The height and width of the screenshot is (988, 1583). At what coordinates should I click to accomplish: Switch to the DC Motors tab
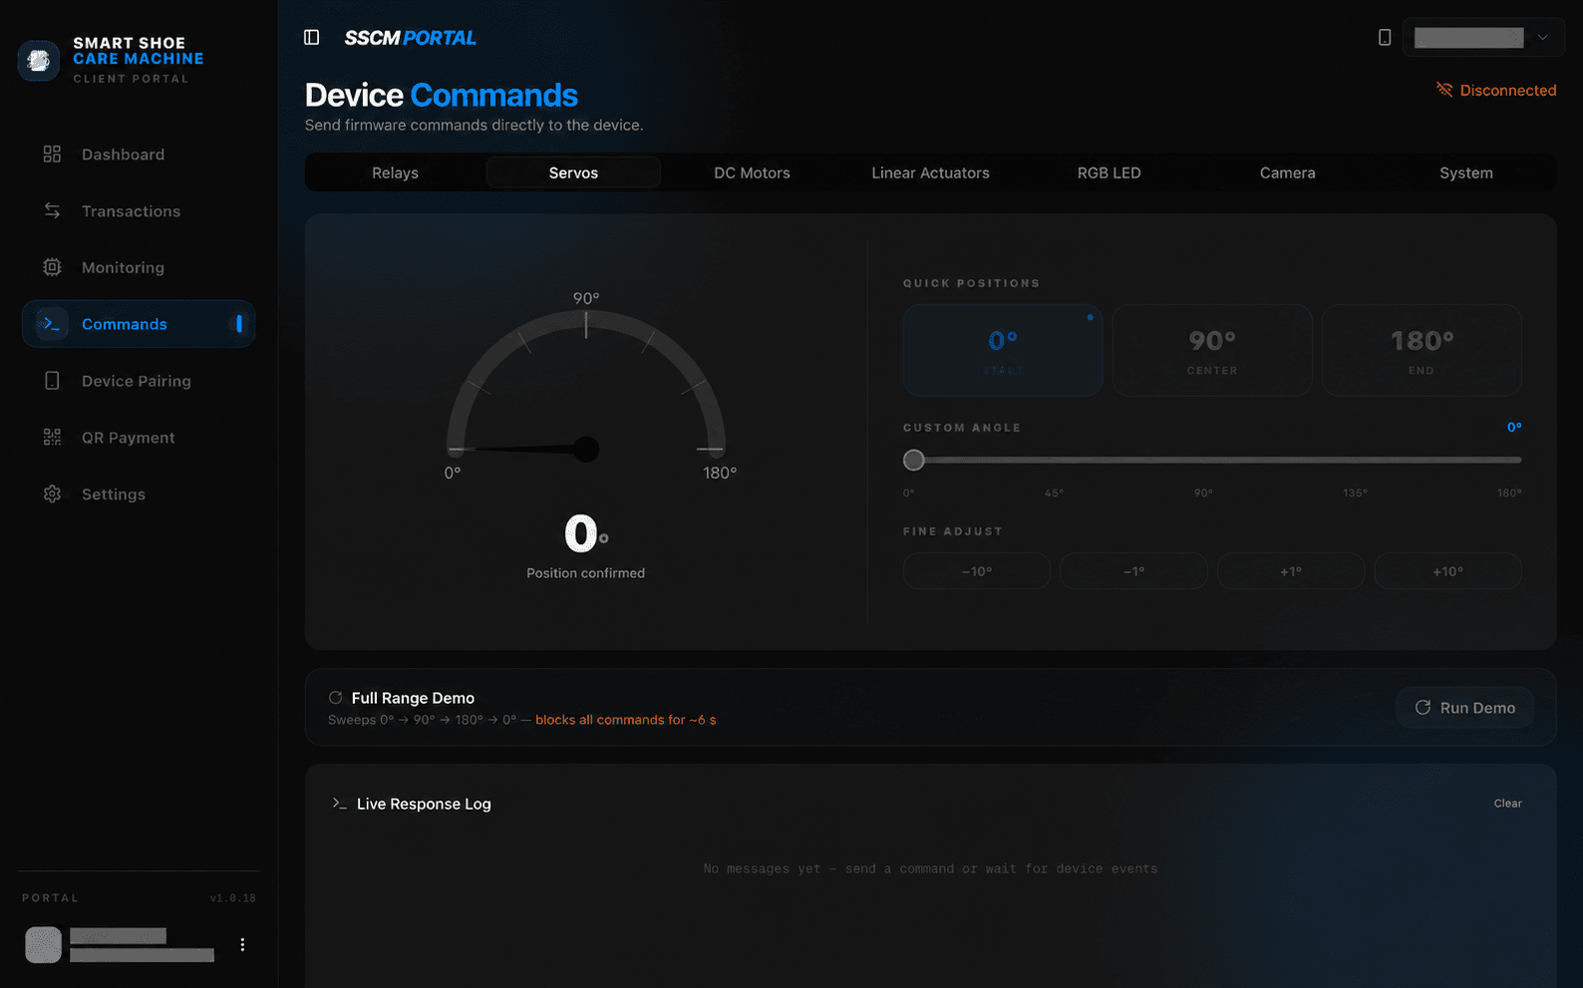752,172
